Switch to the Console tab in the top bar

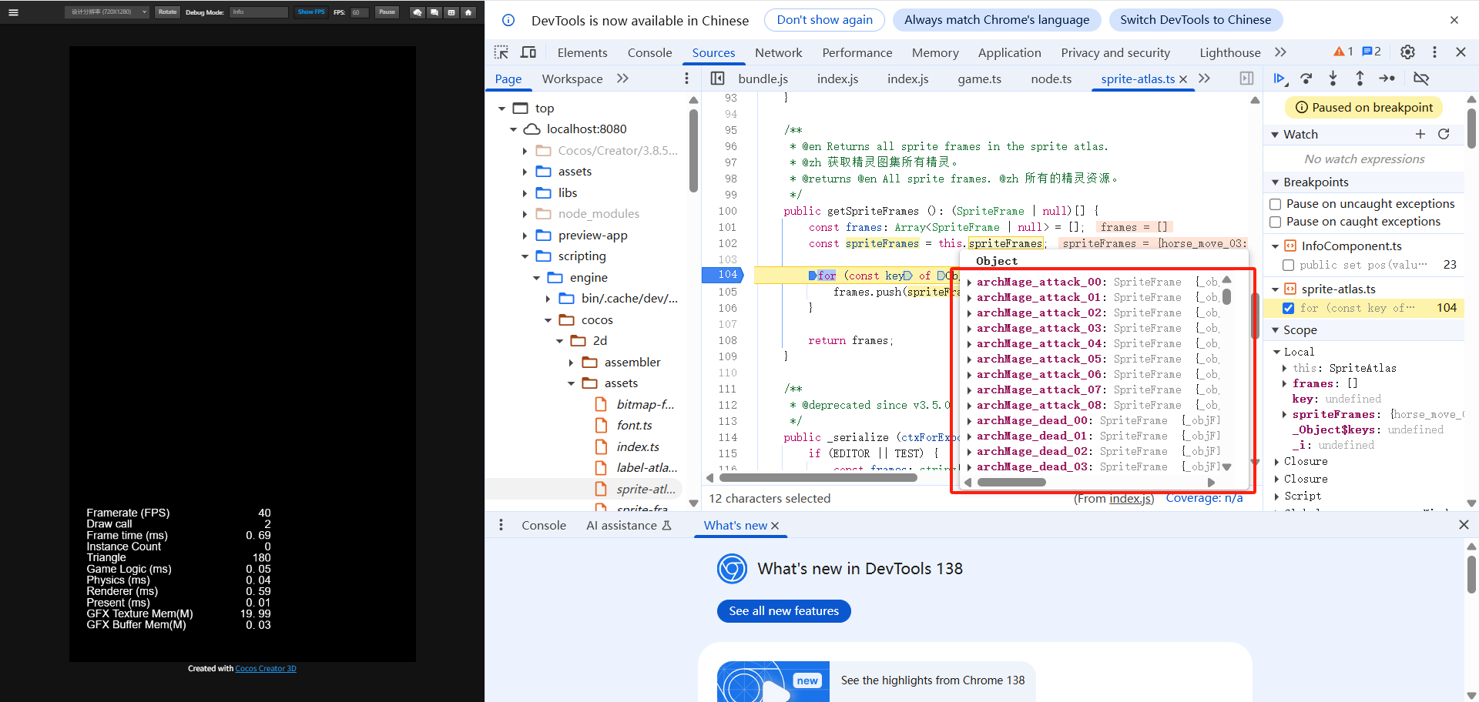pos(649,52)
